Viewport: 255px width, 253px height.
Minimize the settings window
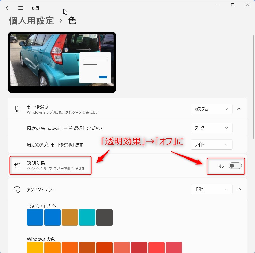point(218,5)
